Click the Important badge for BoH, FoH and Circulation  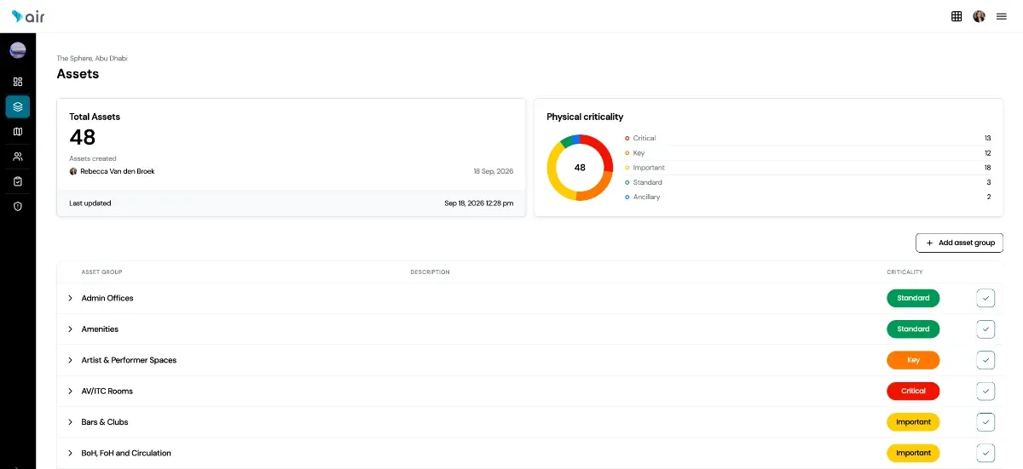[913, 453]
